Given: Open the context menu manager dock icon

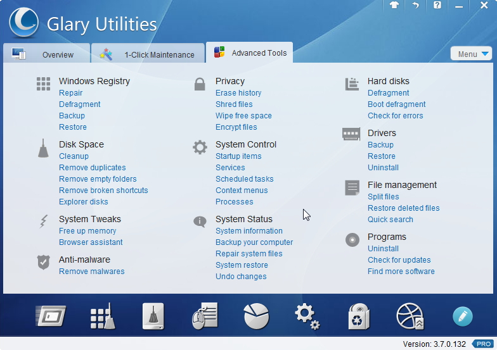Looking at the screenshot, I should coord(205,316).
